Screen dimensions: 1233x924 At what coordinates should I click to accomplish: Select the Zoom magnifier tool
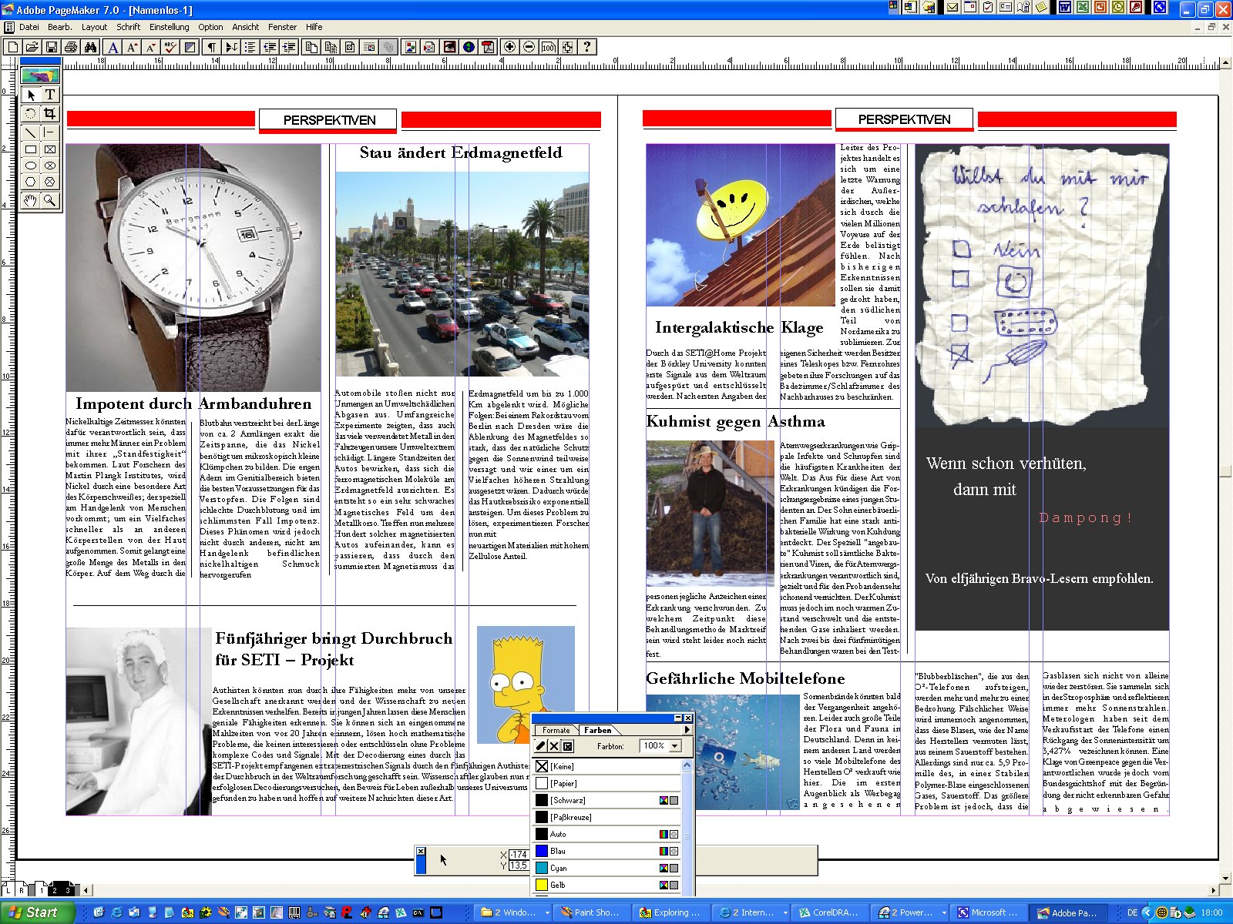[x=50, y=201]
